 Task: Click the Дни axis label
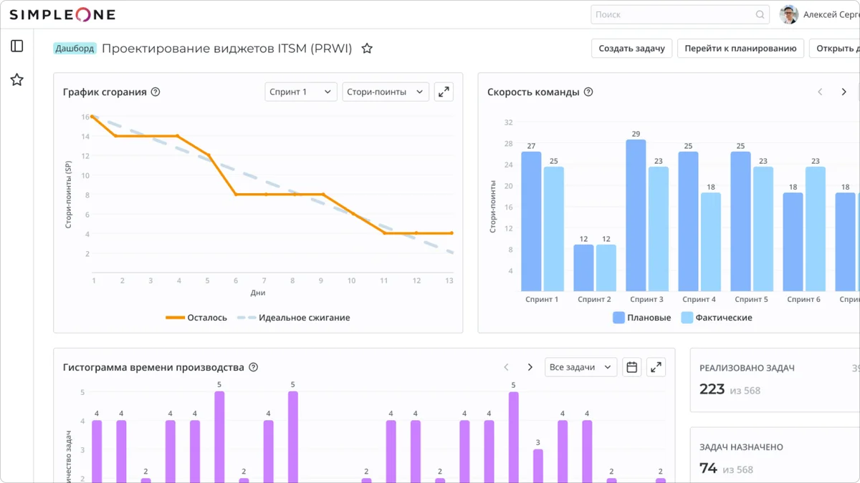point(258,293)
